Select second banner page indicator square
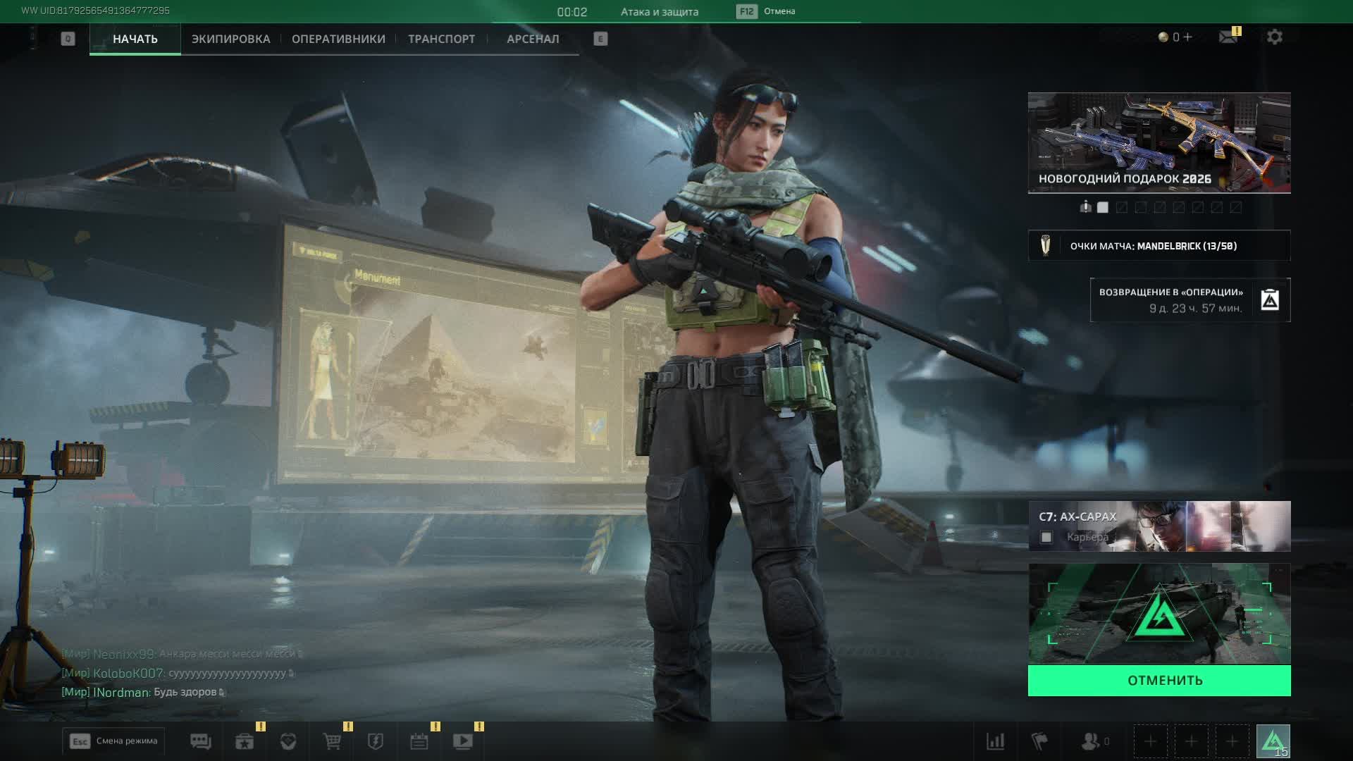Viewport: 1353px width, 761px height. (x=1122, y=207)
